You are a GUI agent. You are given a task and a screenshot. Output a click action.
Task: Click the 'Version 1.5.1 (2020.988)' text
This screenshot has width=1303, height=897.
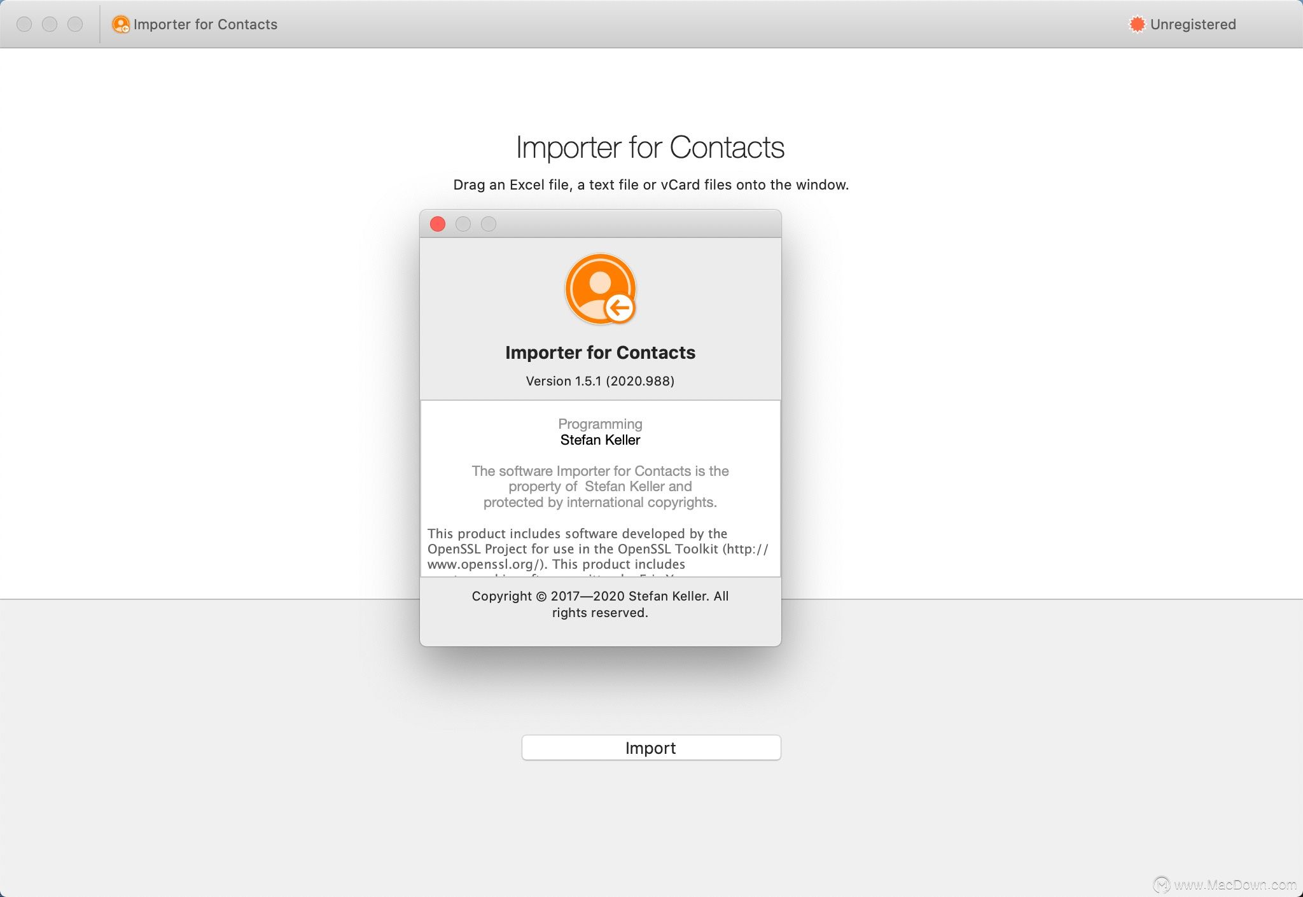600,381
